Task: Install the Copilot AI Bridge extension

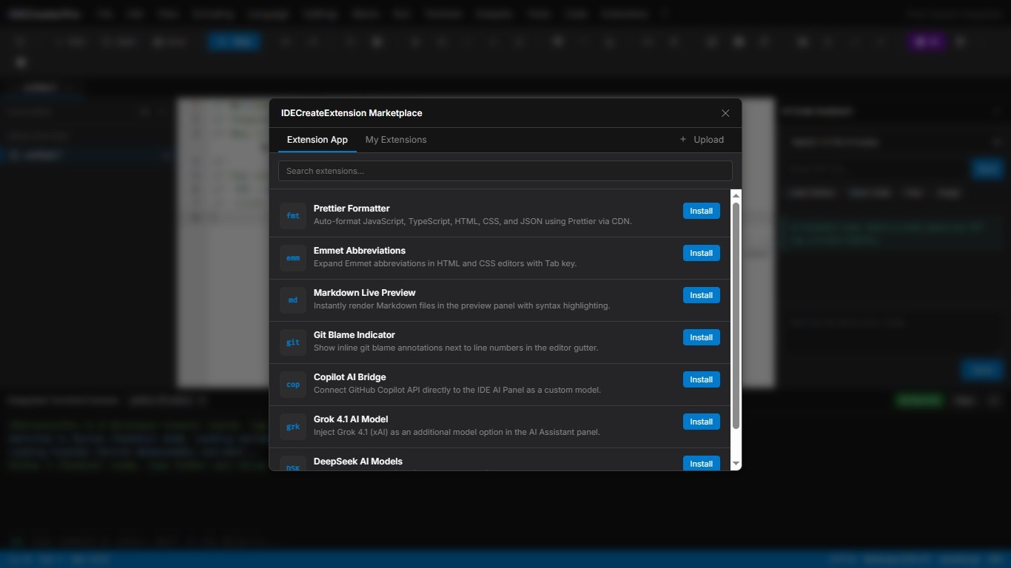Action: pos(701,379)
